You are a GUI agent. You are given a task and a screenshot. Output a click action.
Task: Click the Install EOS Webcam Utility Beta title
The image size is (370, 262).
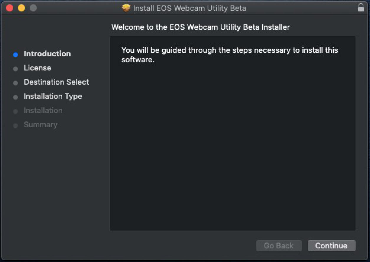(189, 8)
